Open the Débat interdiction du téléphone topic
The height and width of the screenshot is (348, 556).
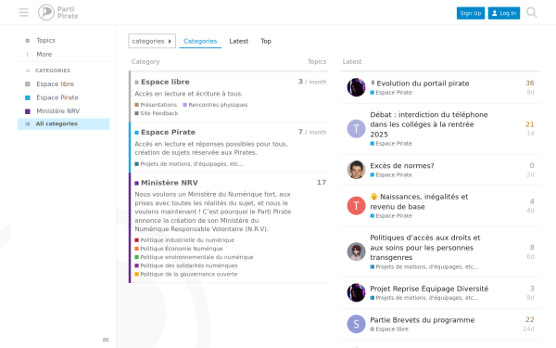point(429,124)
